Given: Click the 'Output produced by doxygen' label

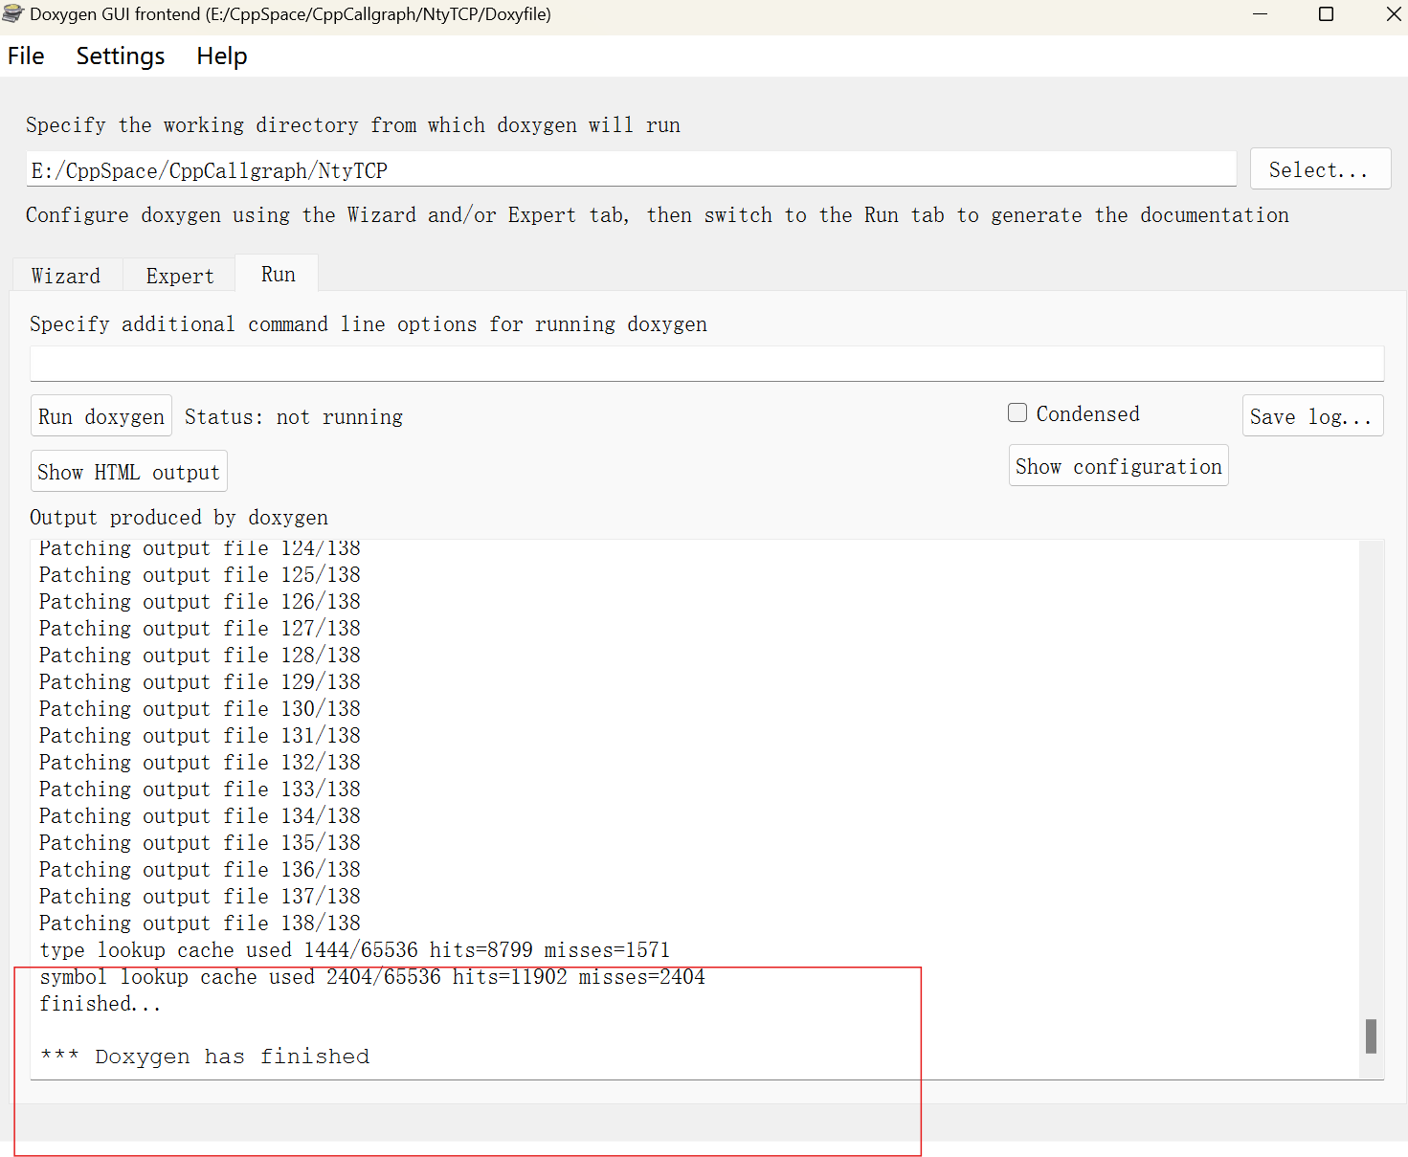Looking at the screenshot, I should [x=179, y=517].
